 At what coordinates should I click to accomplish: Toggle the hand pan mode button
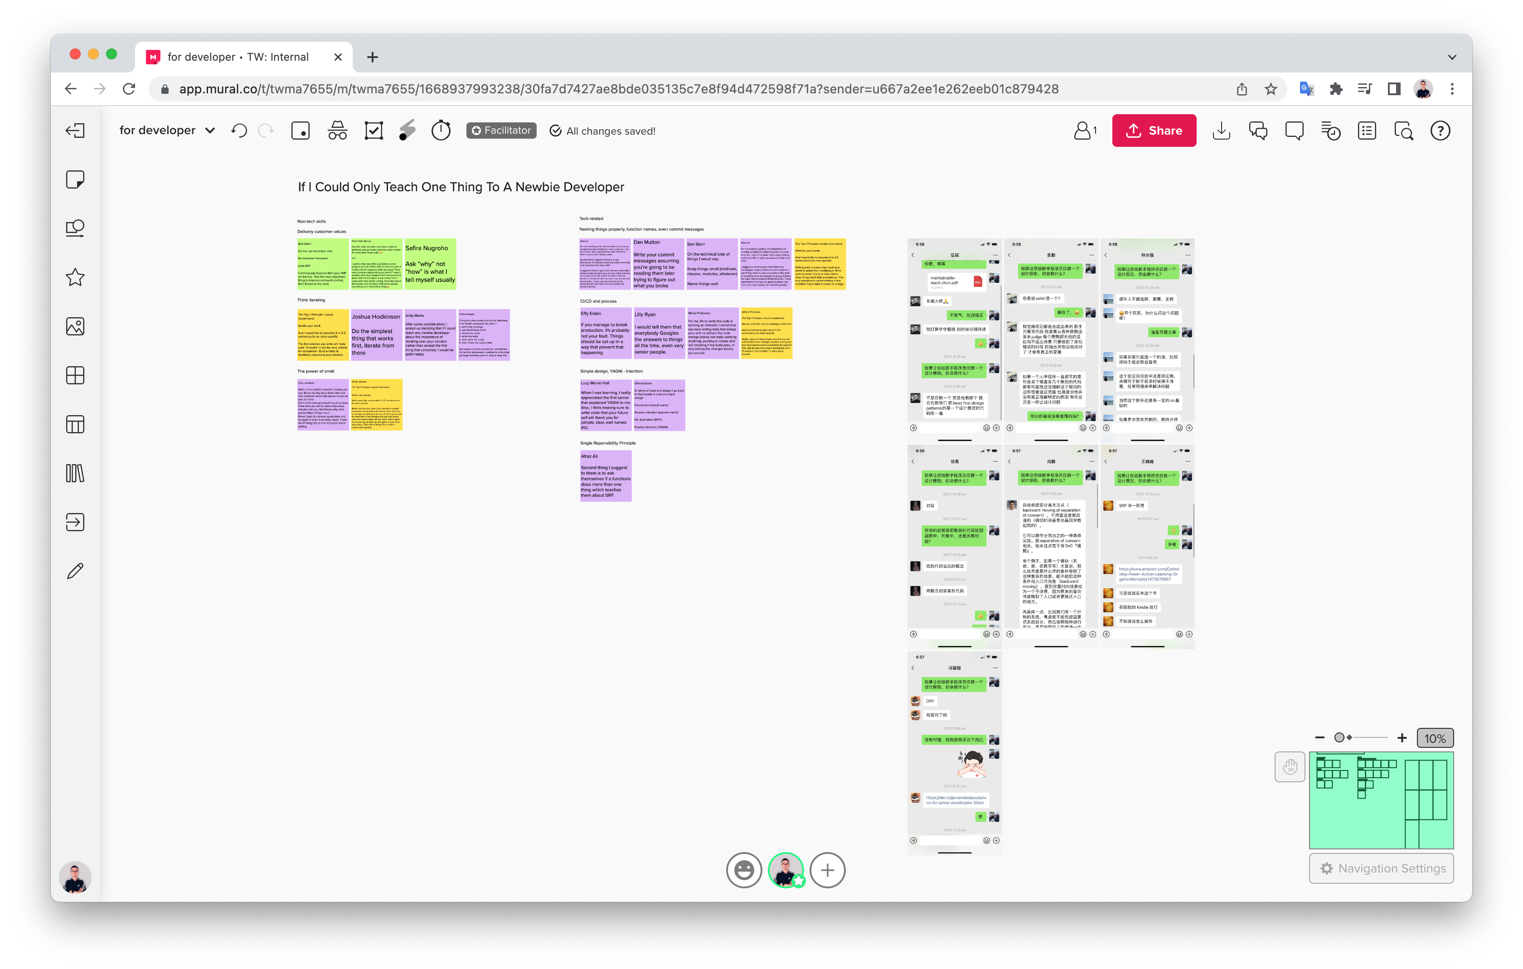coord(1290,767)
